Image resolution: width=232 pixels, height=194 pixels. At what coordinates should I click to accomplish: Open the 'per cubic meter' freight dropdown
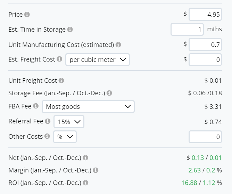[97, 60]
